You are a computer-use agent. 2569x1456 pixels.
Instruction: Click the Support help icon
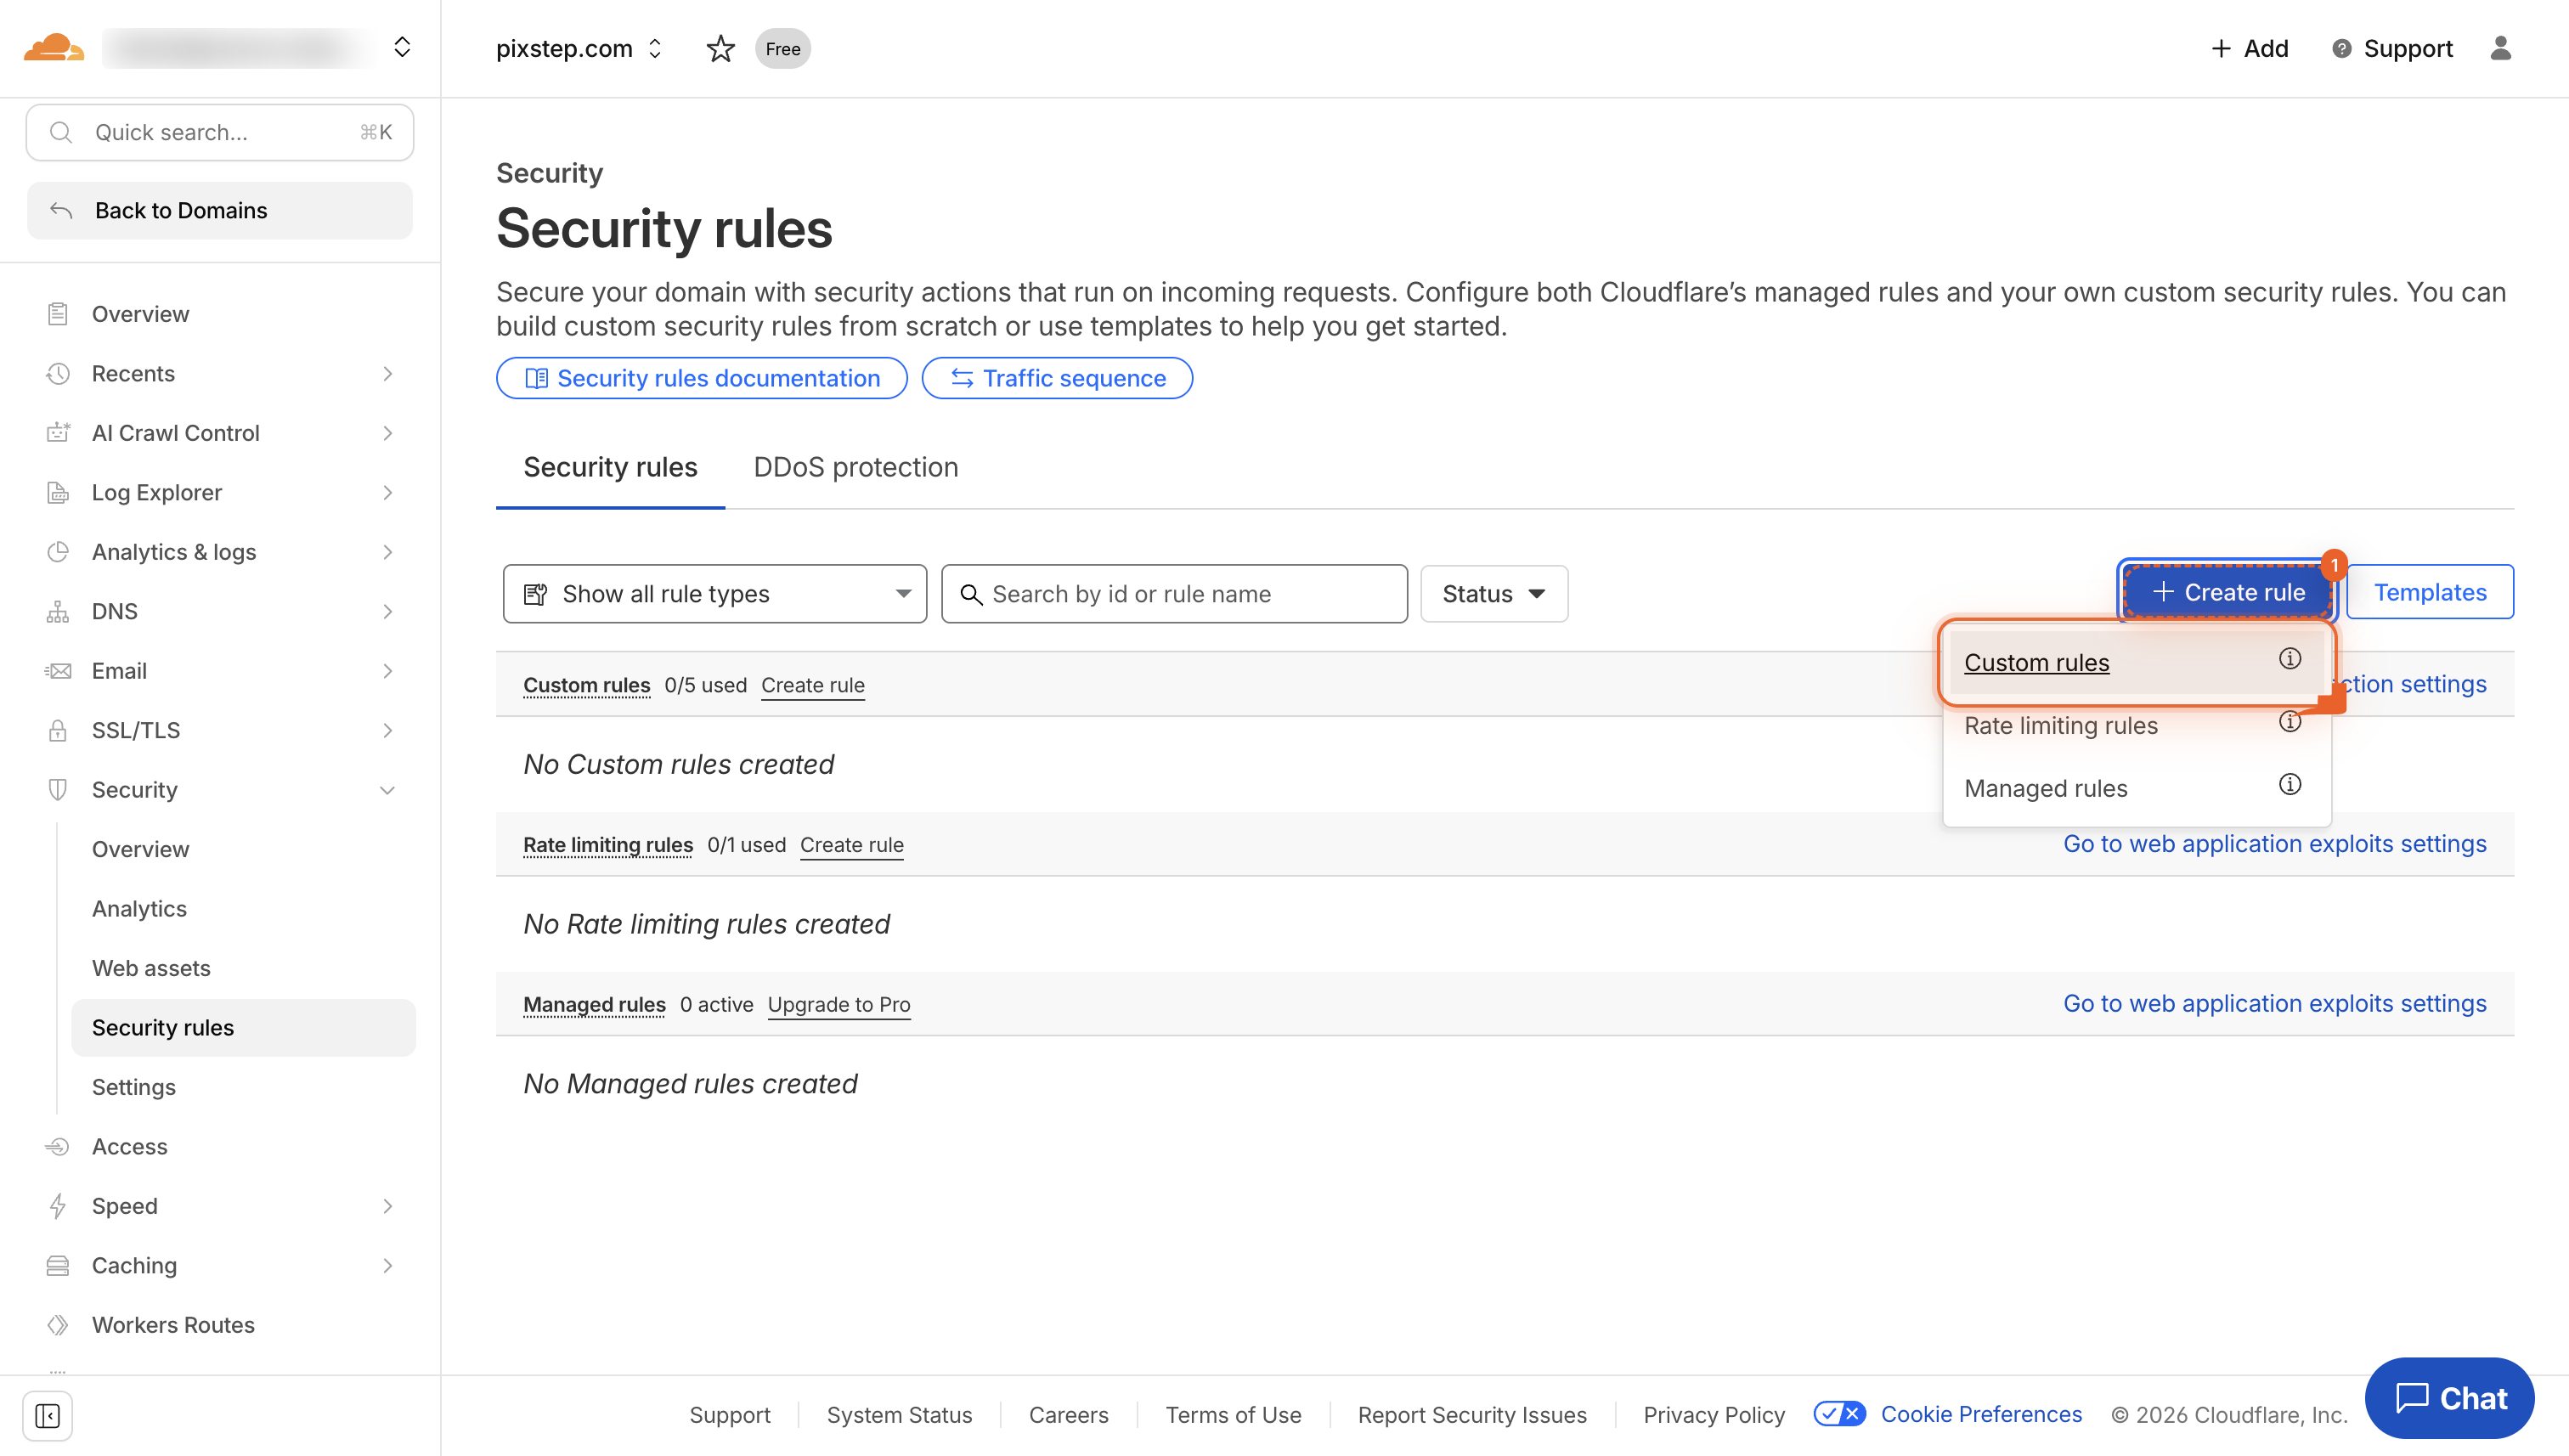[x=2340, y=48]
